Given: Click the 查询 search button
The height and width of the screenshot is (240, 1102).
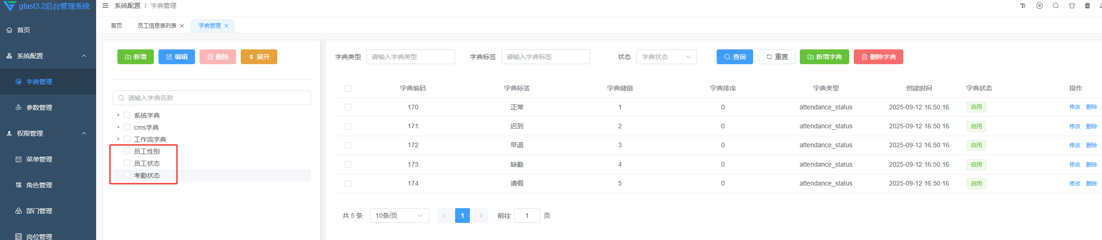Looking at the screenshot, I should [735, 57].
